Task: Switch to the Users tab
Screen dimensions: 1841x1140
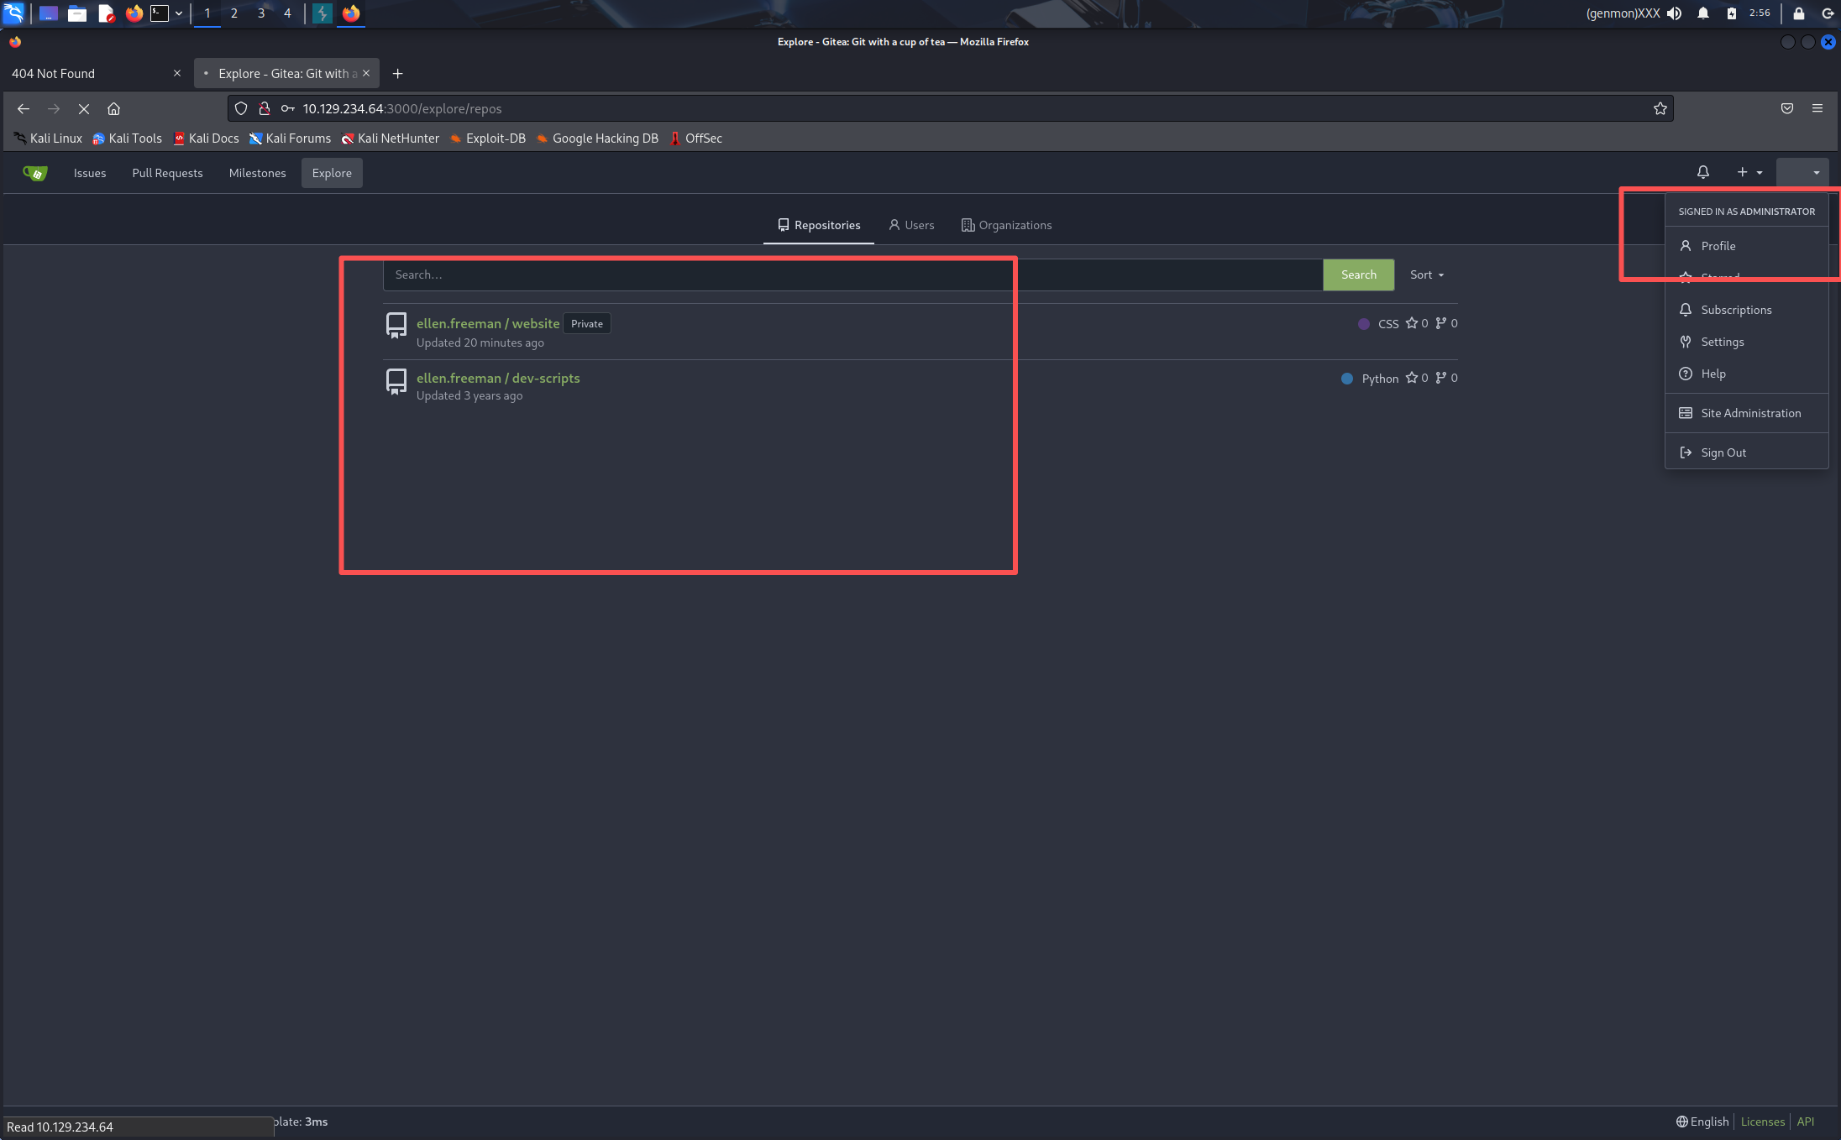Action: (x=911, y=225)
